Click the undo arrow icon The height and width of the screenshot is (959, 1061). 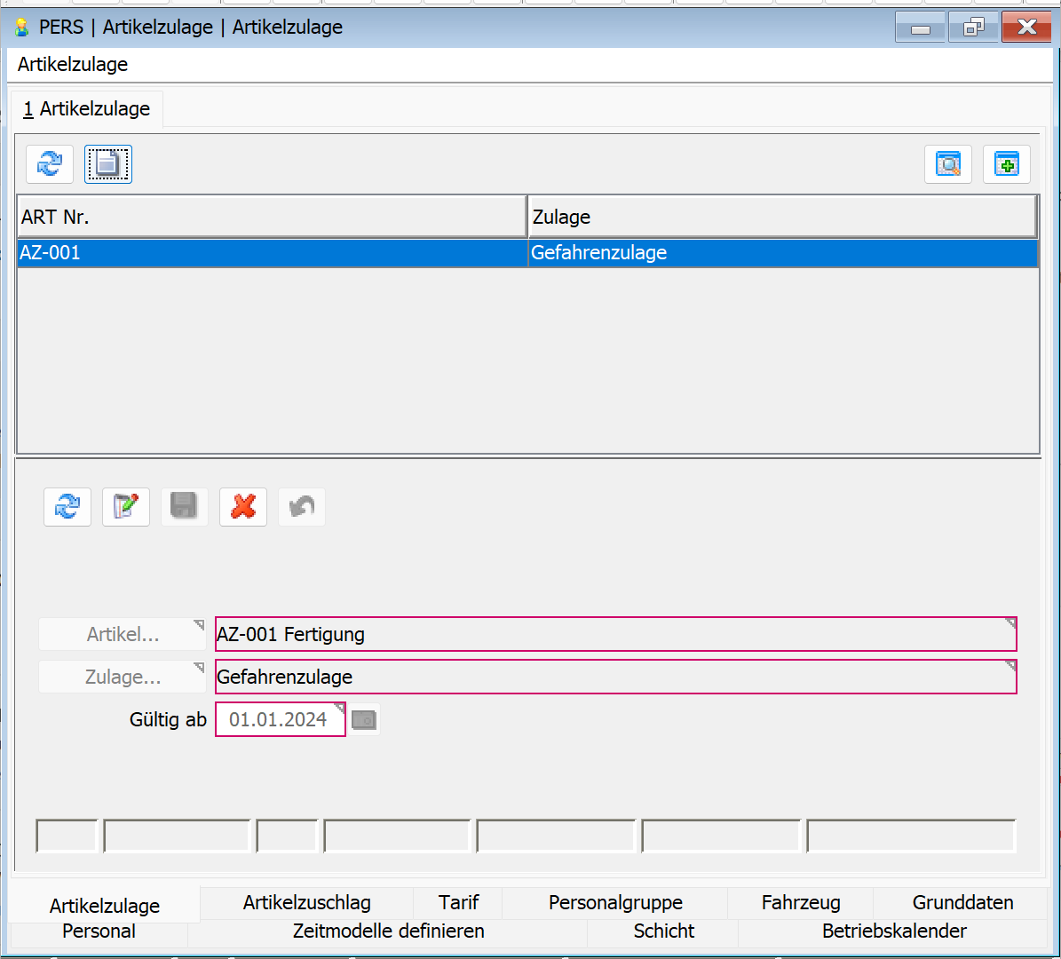click(302, 507)
